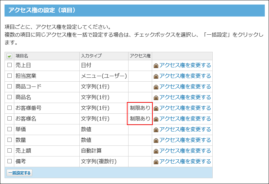
Task: Check the 売上日 row checkbox
Action: (9, 65)
